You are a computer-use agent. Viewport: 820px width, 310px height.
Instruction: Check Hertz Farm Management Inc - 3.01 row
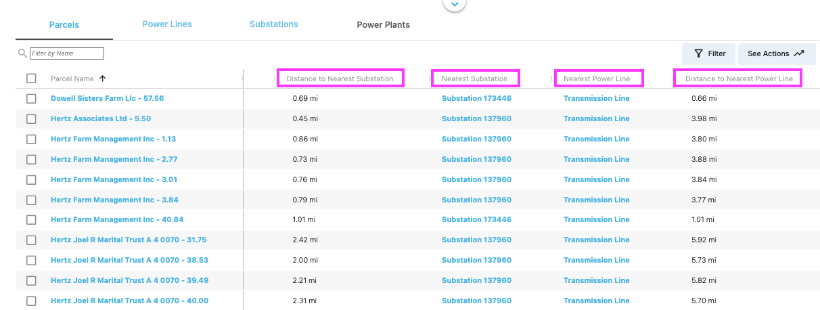coord(31,180)
